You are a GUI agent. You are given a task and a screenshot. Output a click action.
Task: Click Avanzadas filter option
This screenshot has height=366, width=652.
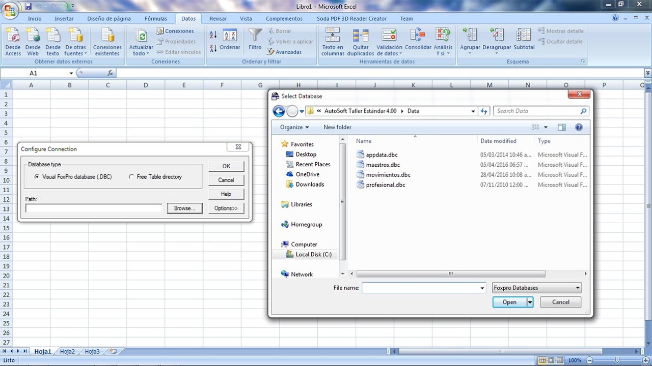[x=285, y=52]
